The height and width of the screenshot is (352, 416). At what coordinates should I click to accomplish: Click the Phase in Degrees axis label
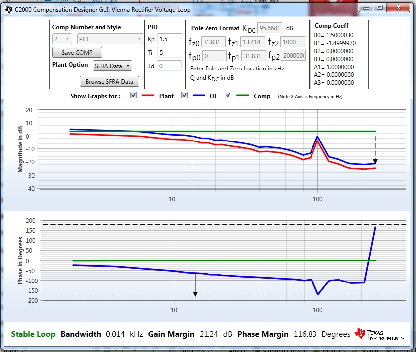pyautogui.click(x=20, y=261)
